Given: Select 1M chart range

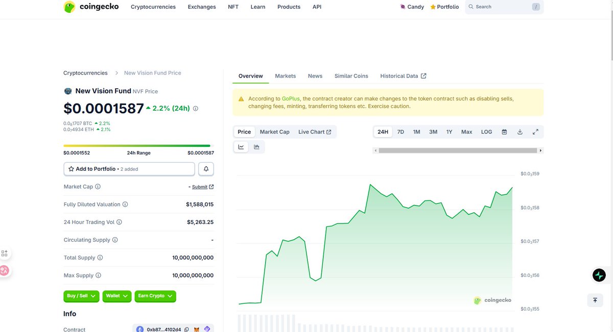Looking at the screenshot, I should (x=416, y=132).
